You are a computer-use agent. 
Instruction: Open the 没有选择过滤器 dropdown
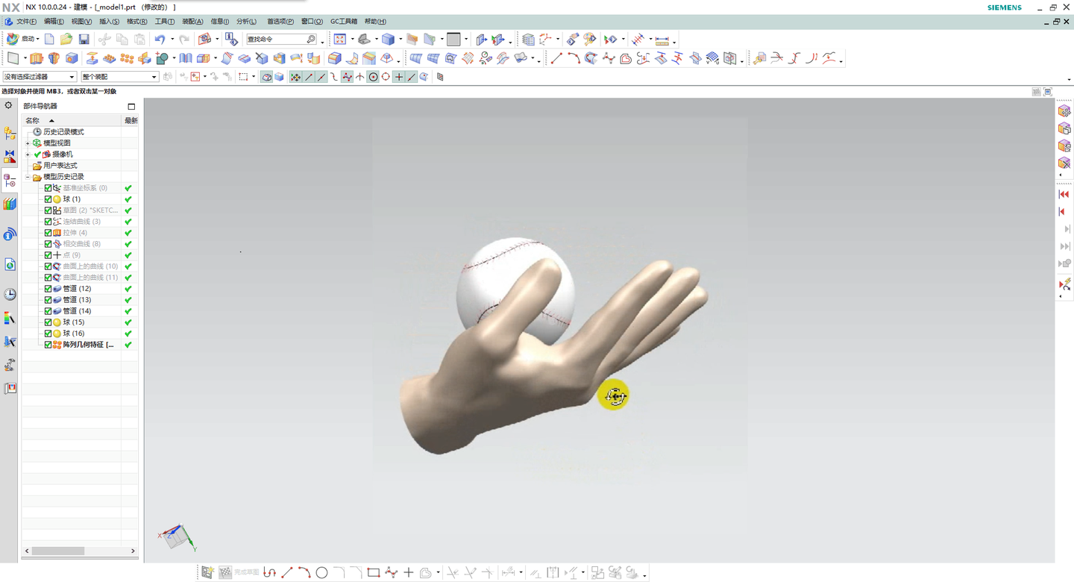click(40, 77)
